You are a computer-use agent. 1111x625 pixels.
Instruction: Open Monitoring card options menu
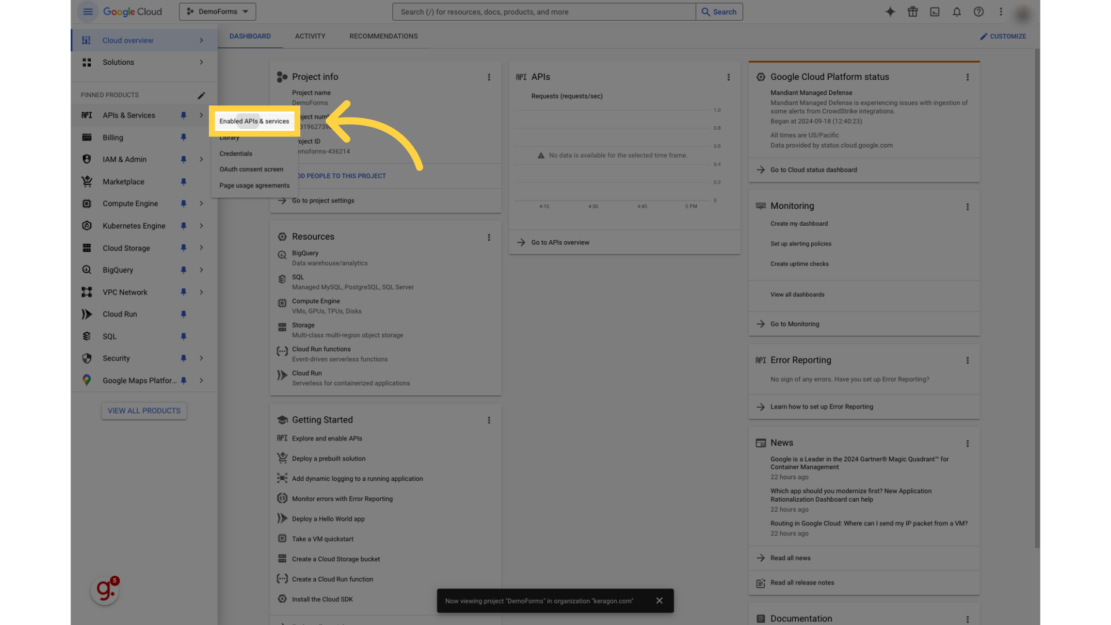[x=967, y=207]
